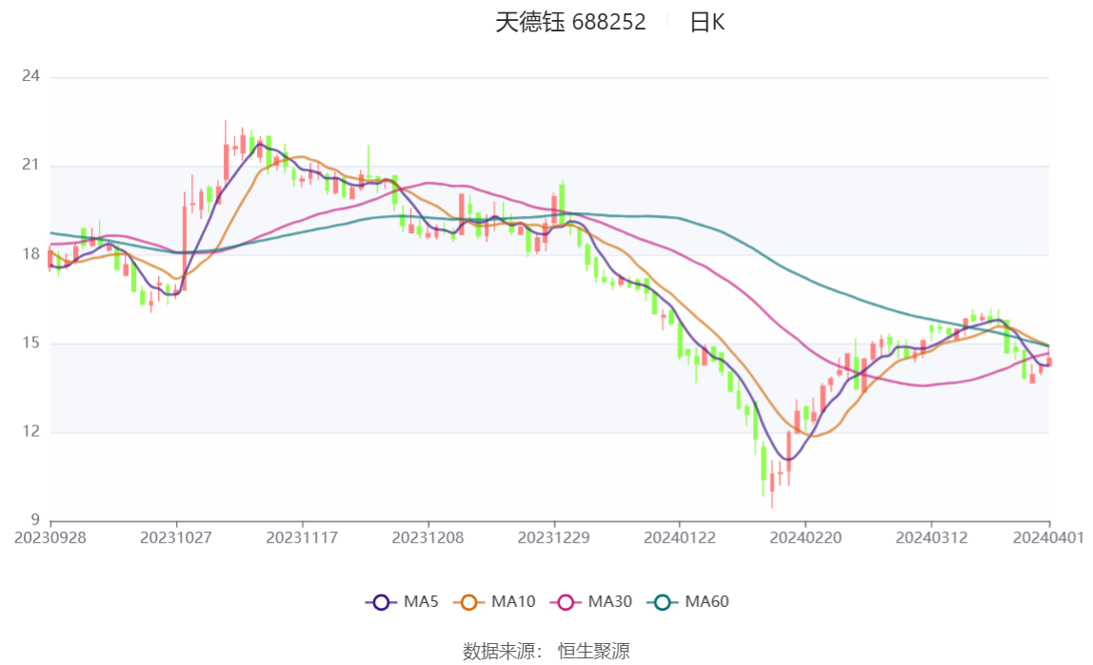Click the 天德钰 688252 chart title
The height and width of the screenshot is (665, 1093).
pyautogui.click(x=570, y=23)
